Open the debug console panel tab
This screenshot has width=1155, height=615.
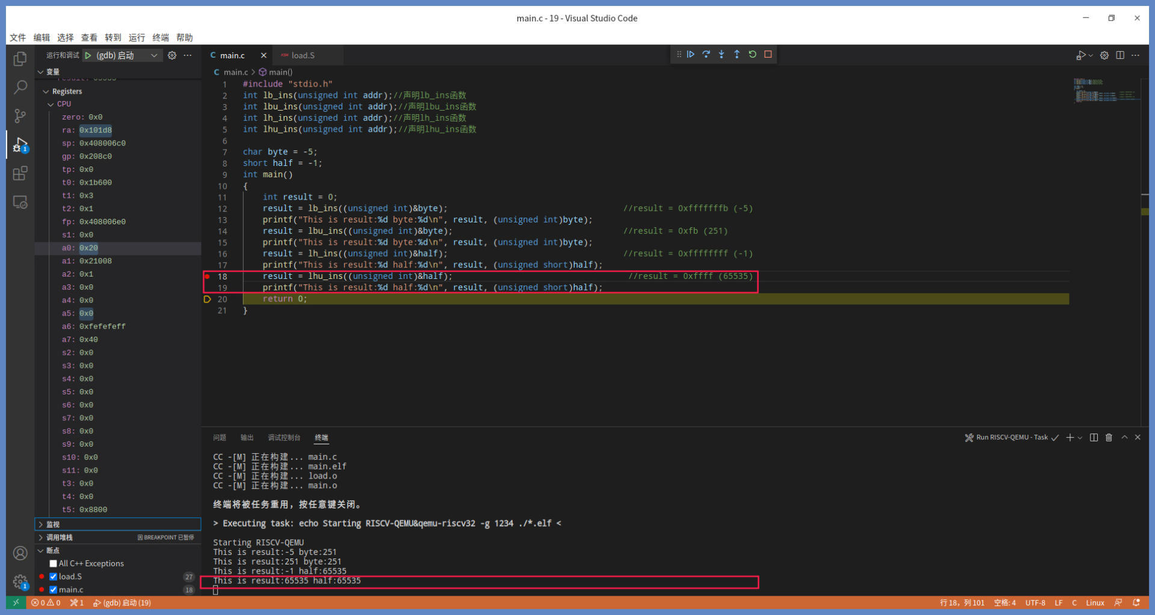pos(283,438)
